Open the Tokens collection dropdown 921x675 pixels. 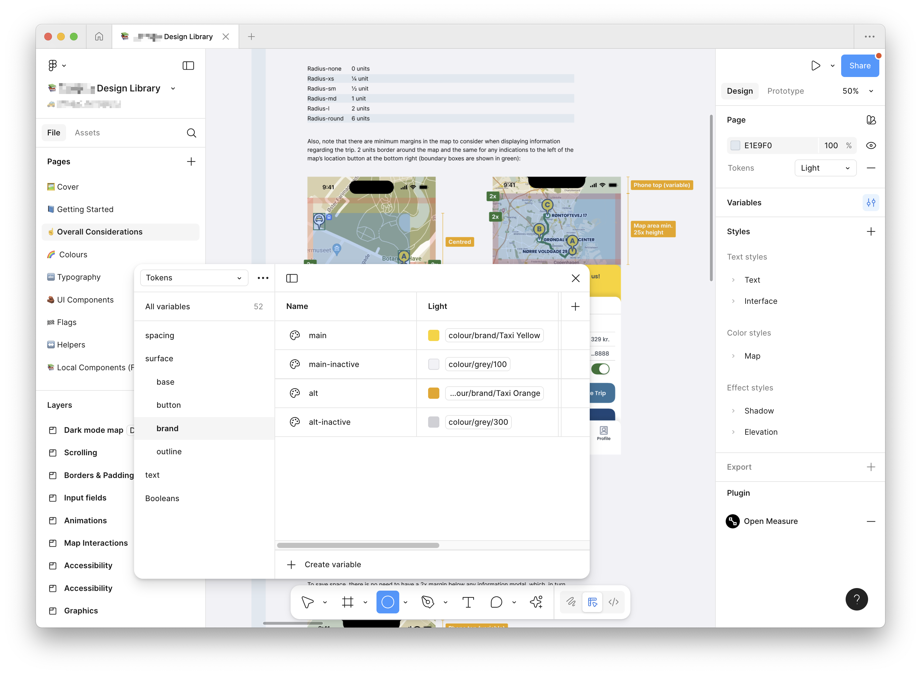tap(194, 278)
